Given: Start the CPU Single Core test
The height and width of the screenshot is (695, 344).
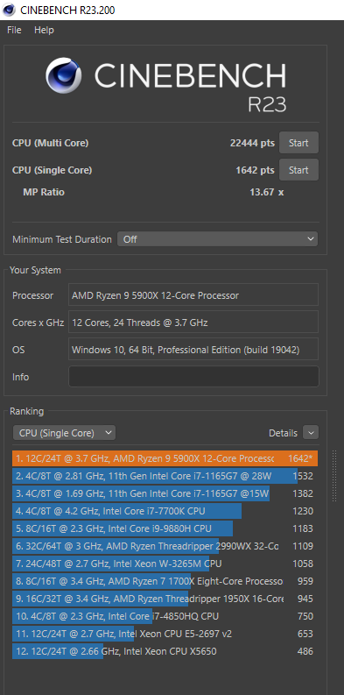Looking at the screenshot, I should coord(298,170).
